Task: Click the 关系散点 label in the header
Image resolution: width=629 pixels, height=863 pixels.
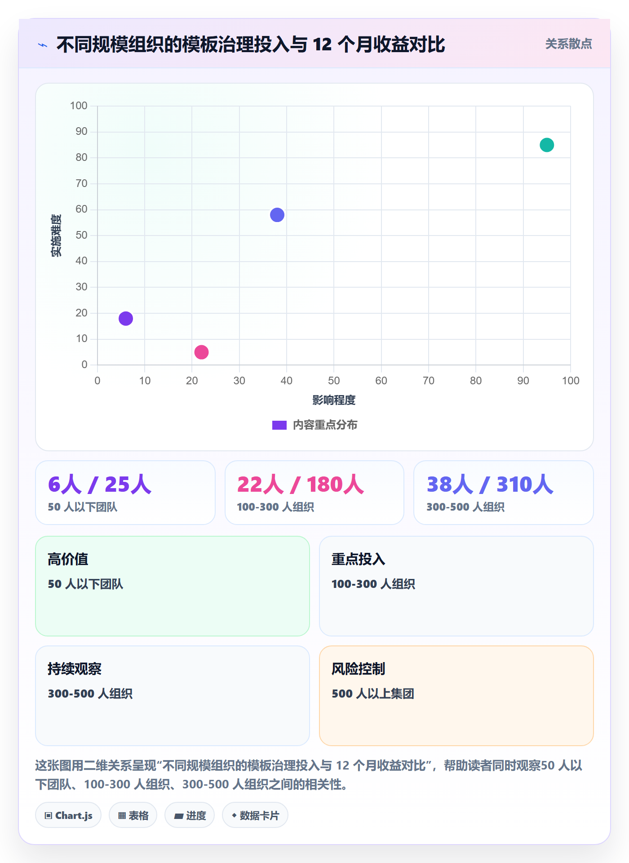Action: (568, 44)
